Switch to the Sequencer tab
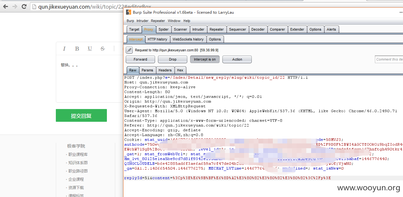Image resolution: width=403 pixels, height=197 pixels. point(238,29)
